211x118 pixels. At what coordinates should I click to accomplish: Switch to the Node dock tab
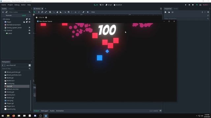pos(176,9)
